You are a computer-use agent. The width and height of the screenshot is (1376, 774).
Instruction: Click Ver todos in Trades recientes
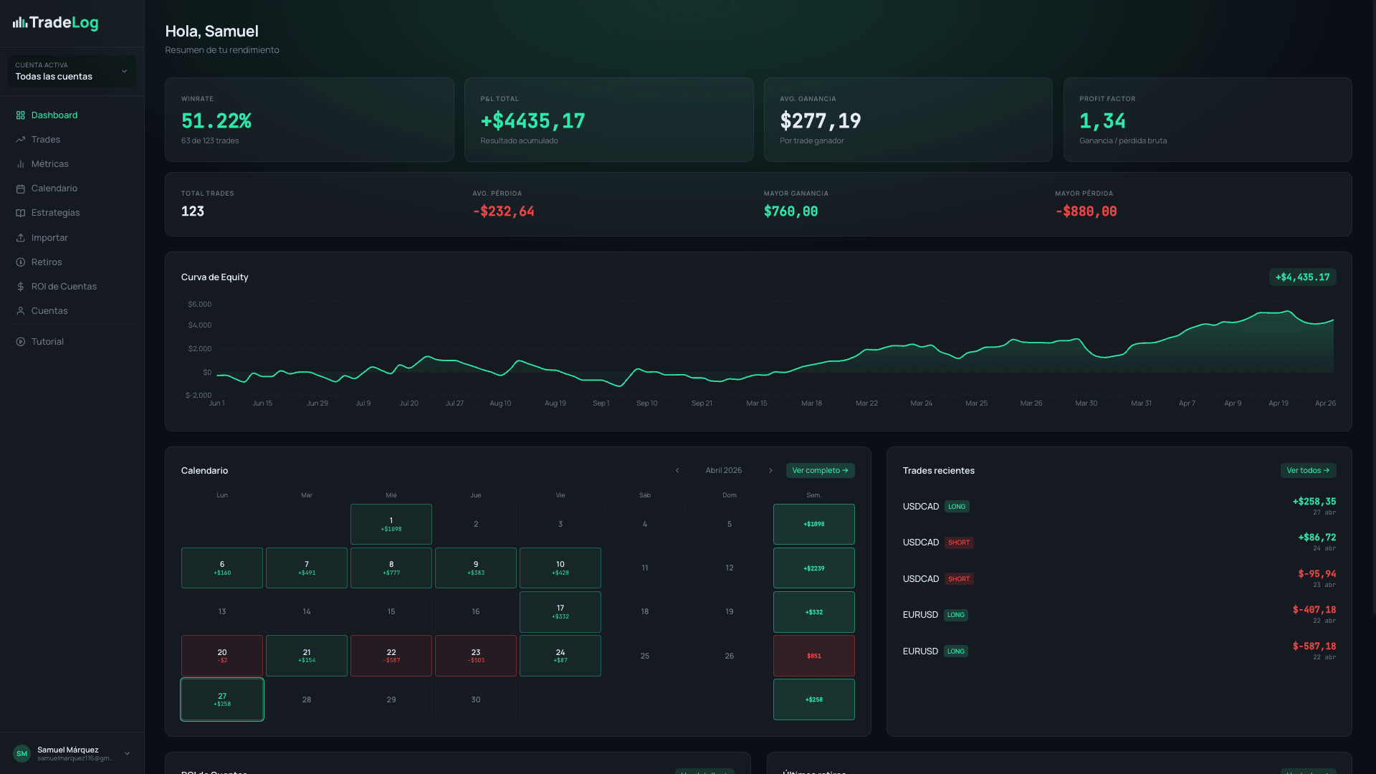pos(1308,471)
